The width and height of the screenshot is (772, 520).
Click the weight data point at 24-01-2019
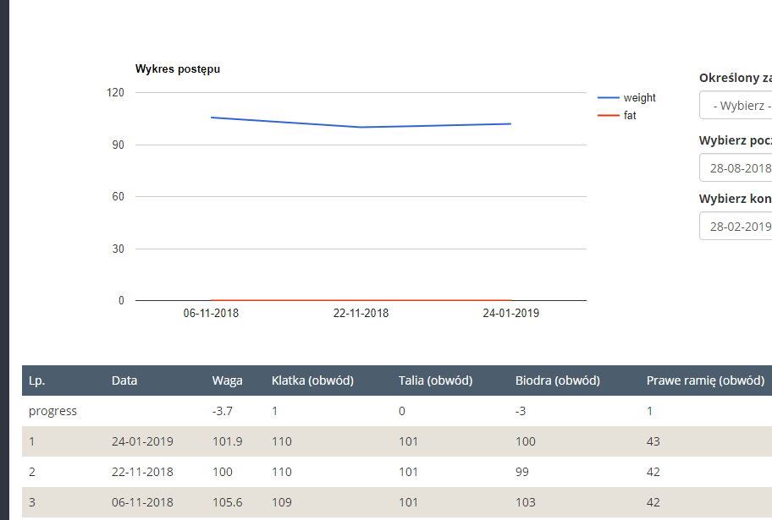(510, 123)
